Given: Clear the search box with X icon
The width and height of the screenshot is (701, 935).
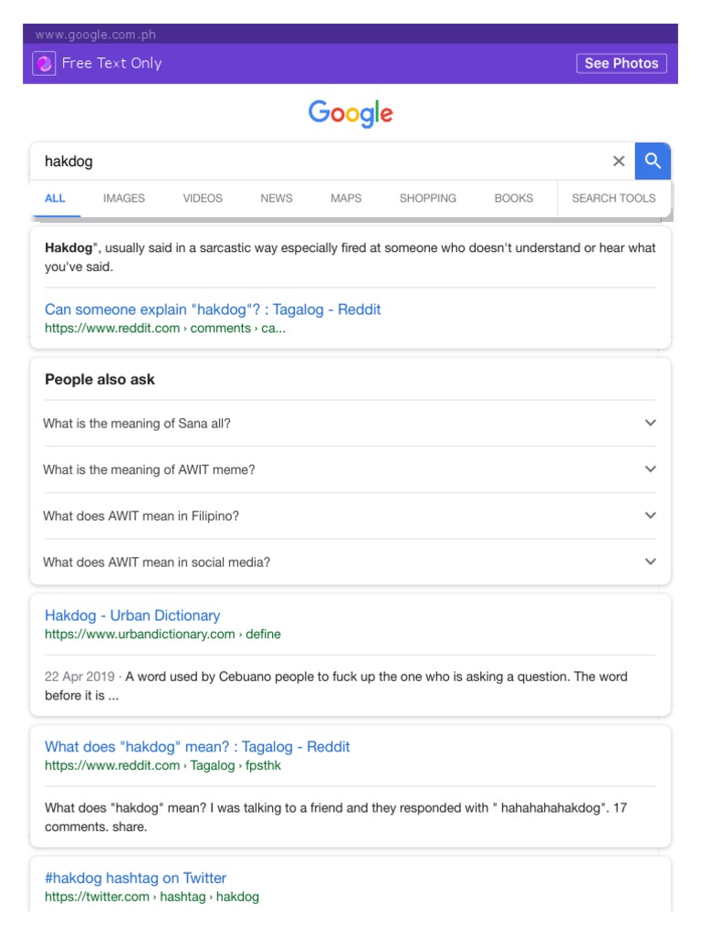Looking at the screenshot, I should (619, 162).
